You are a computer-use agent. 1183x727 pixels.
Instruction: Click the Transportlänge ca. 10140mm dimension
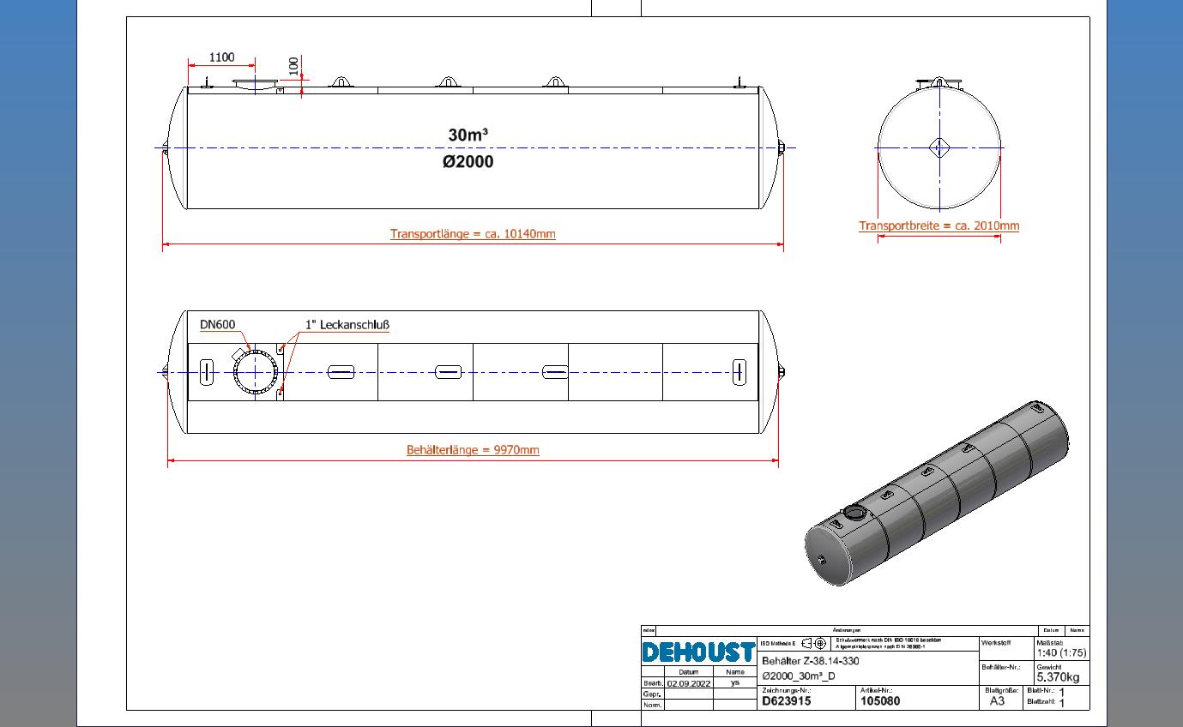(x=473, y=234)
